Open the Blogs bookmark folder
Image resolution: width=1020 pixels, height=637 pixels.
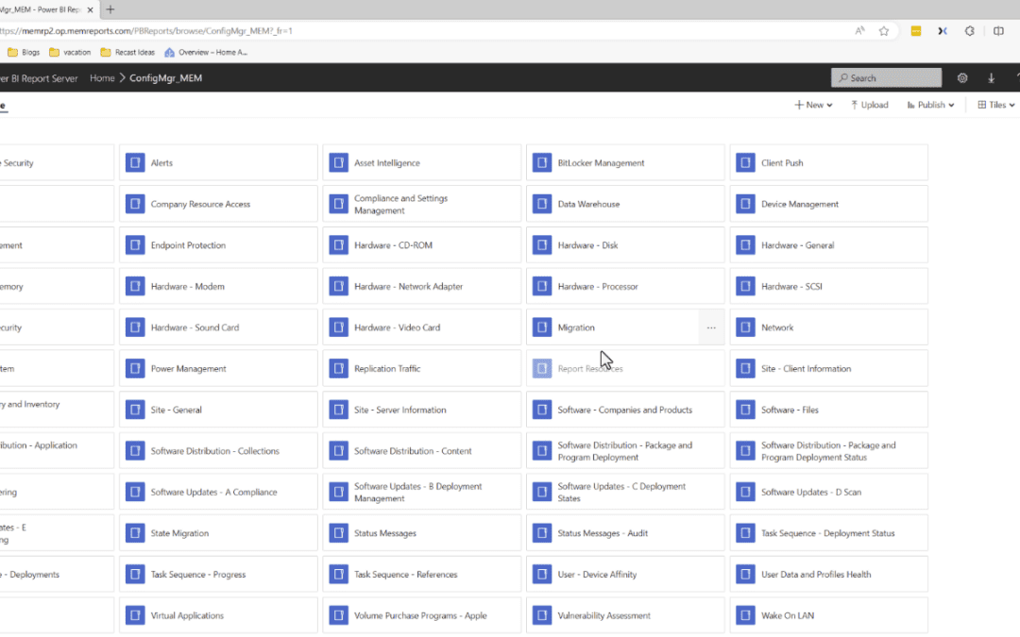coord(24,52)
